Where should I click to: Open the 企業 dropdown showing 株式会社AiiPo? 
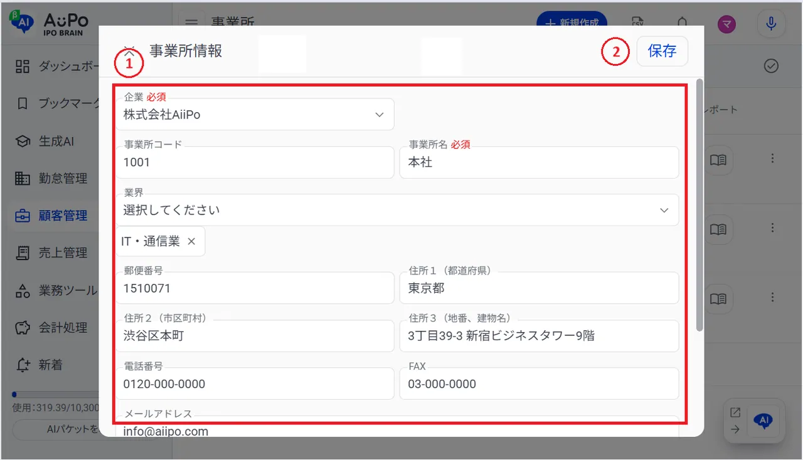coord(255,114)
